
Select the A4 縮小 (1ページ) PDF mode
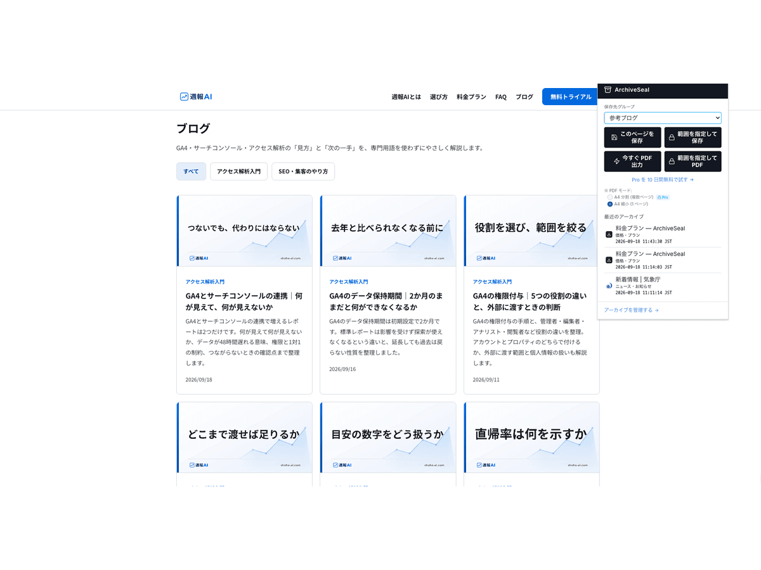pyautogui.click(x=609, y=205)
